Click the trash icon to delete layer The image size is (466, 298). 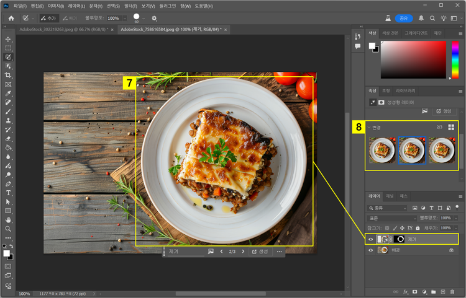452,291
